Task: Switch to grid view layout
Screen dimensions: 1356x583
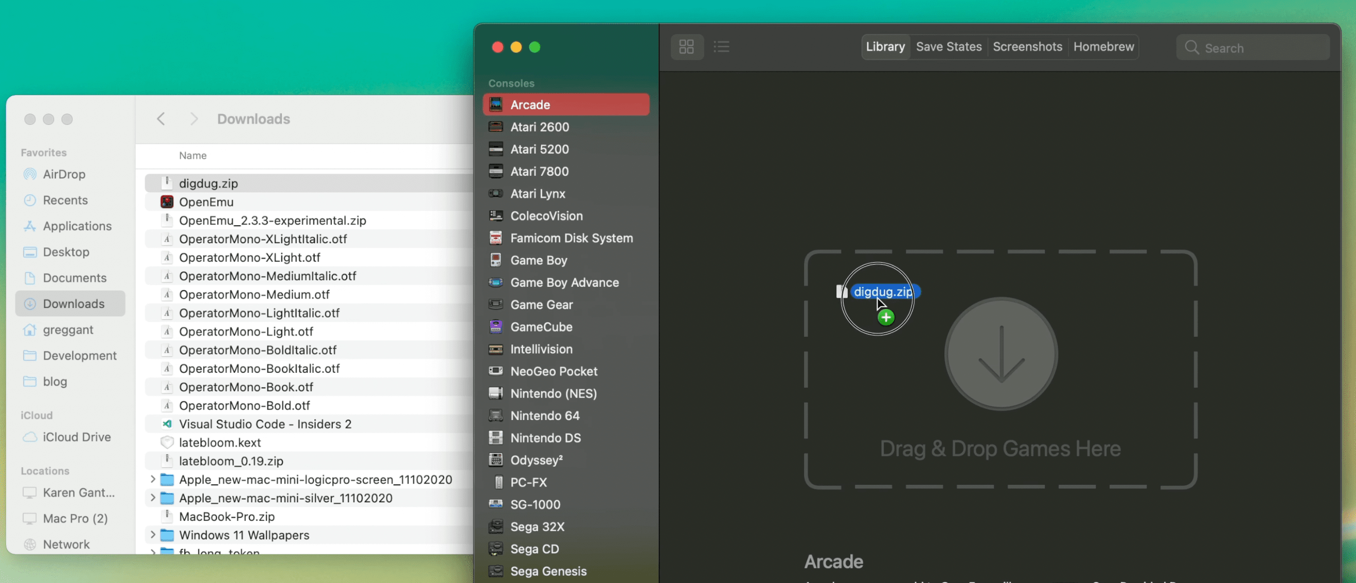Action: [x=687, y=47]
